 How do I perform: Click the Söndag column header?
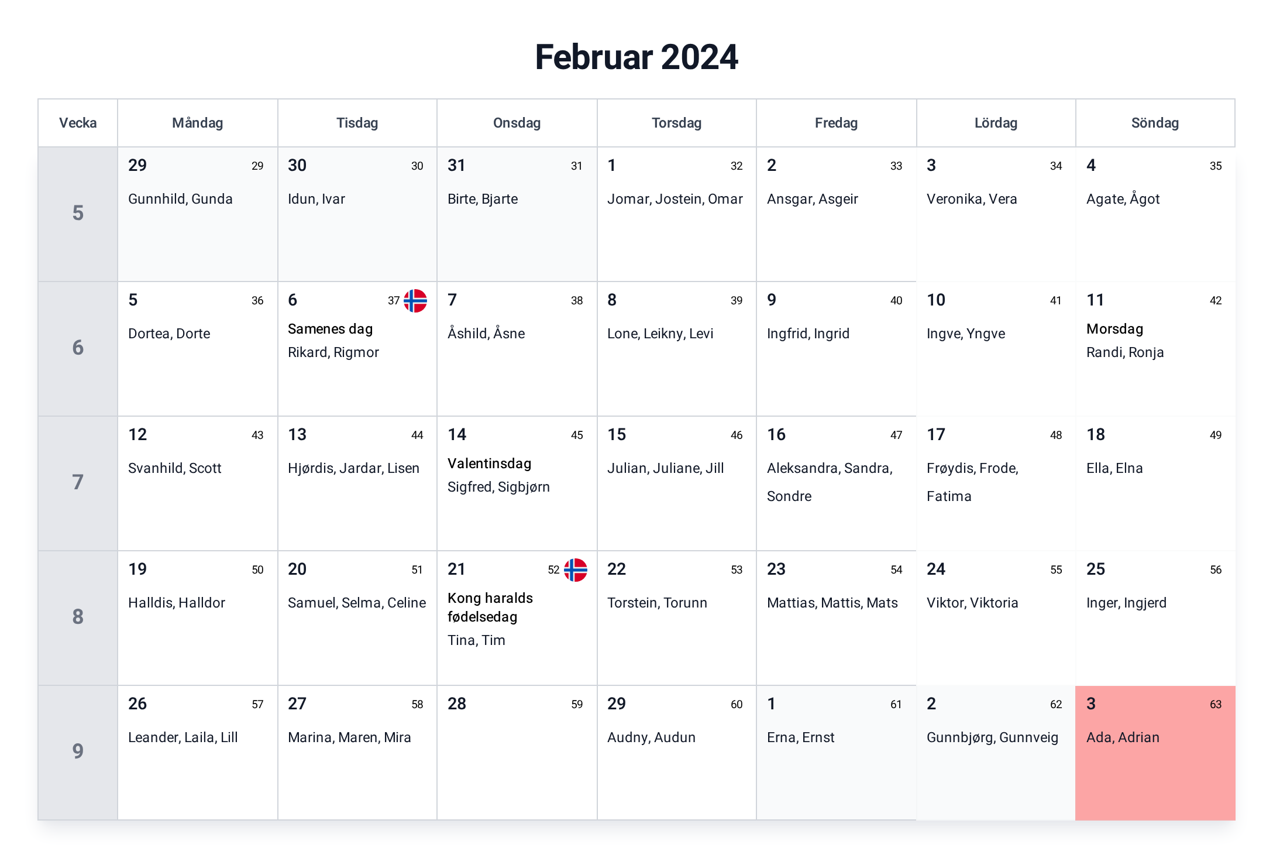pos(1155,123)
